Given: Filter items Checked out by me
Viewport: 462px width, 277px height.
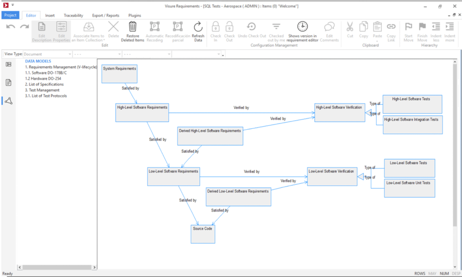Looking at the screenshot, I should point(276,31).
